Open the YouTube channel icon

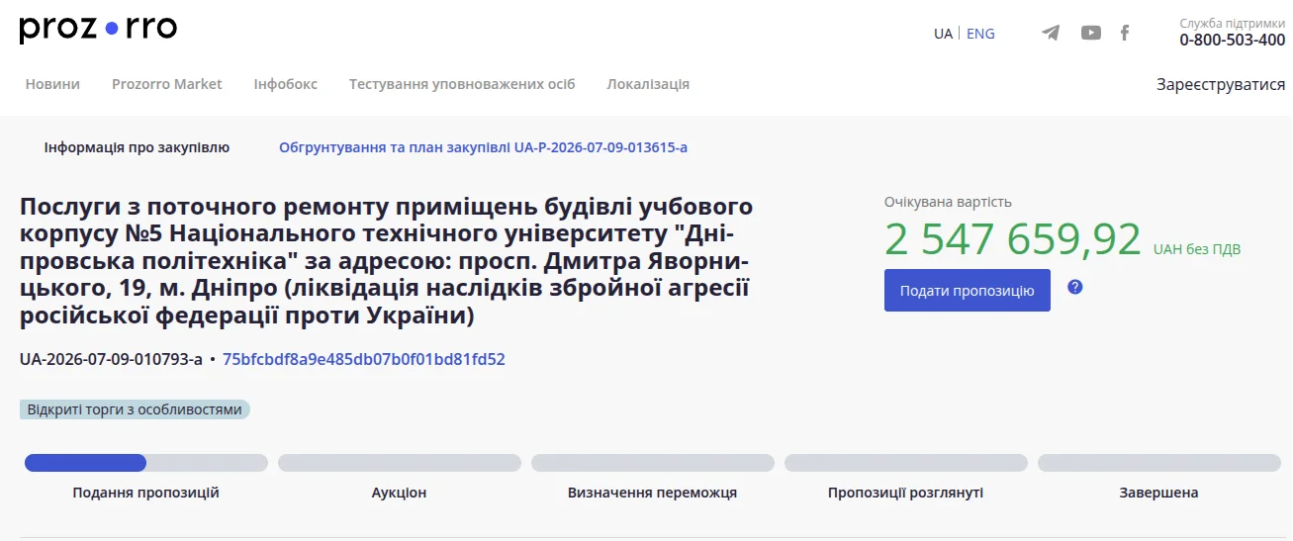[x=1090, y=33]
